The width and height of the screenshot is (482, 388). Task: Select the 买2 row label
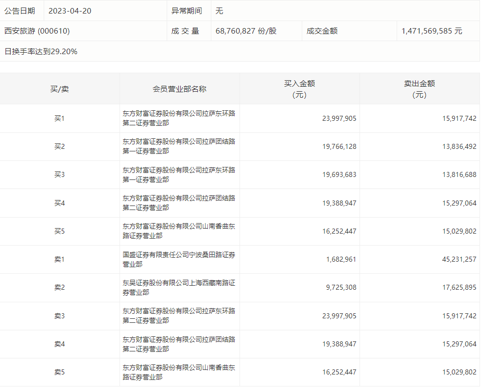(x=60, y=146)
